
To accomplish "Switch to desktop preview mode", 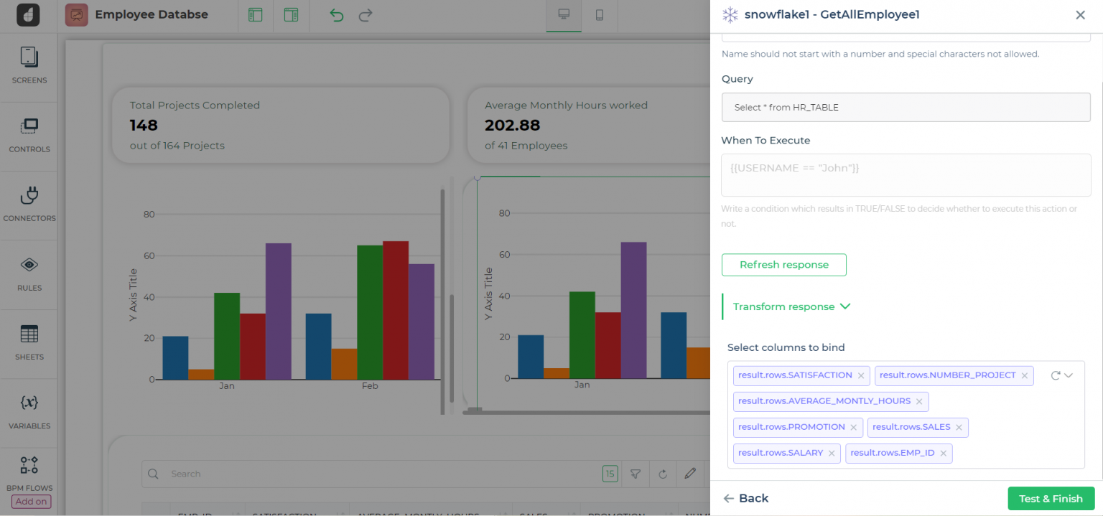I will 563,14.
